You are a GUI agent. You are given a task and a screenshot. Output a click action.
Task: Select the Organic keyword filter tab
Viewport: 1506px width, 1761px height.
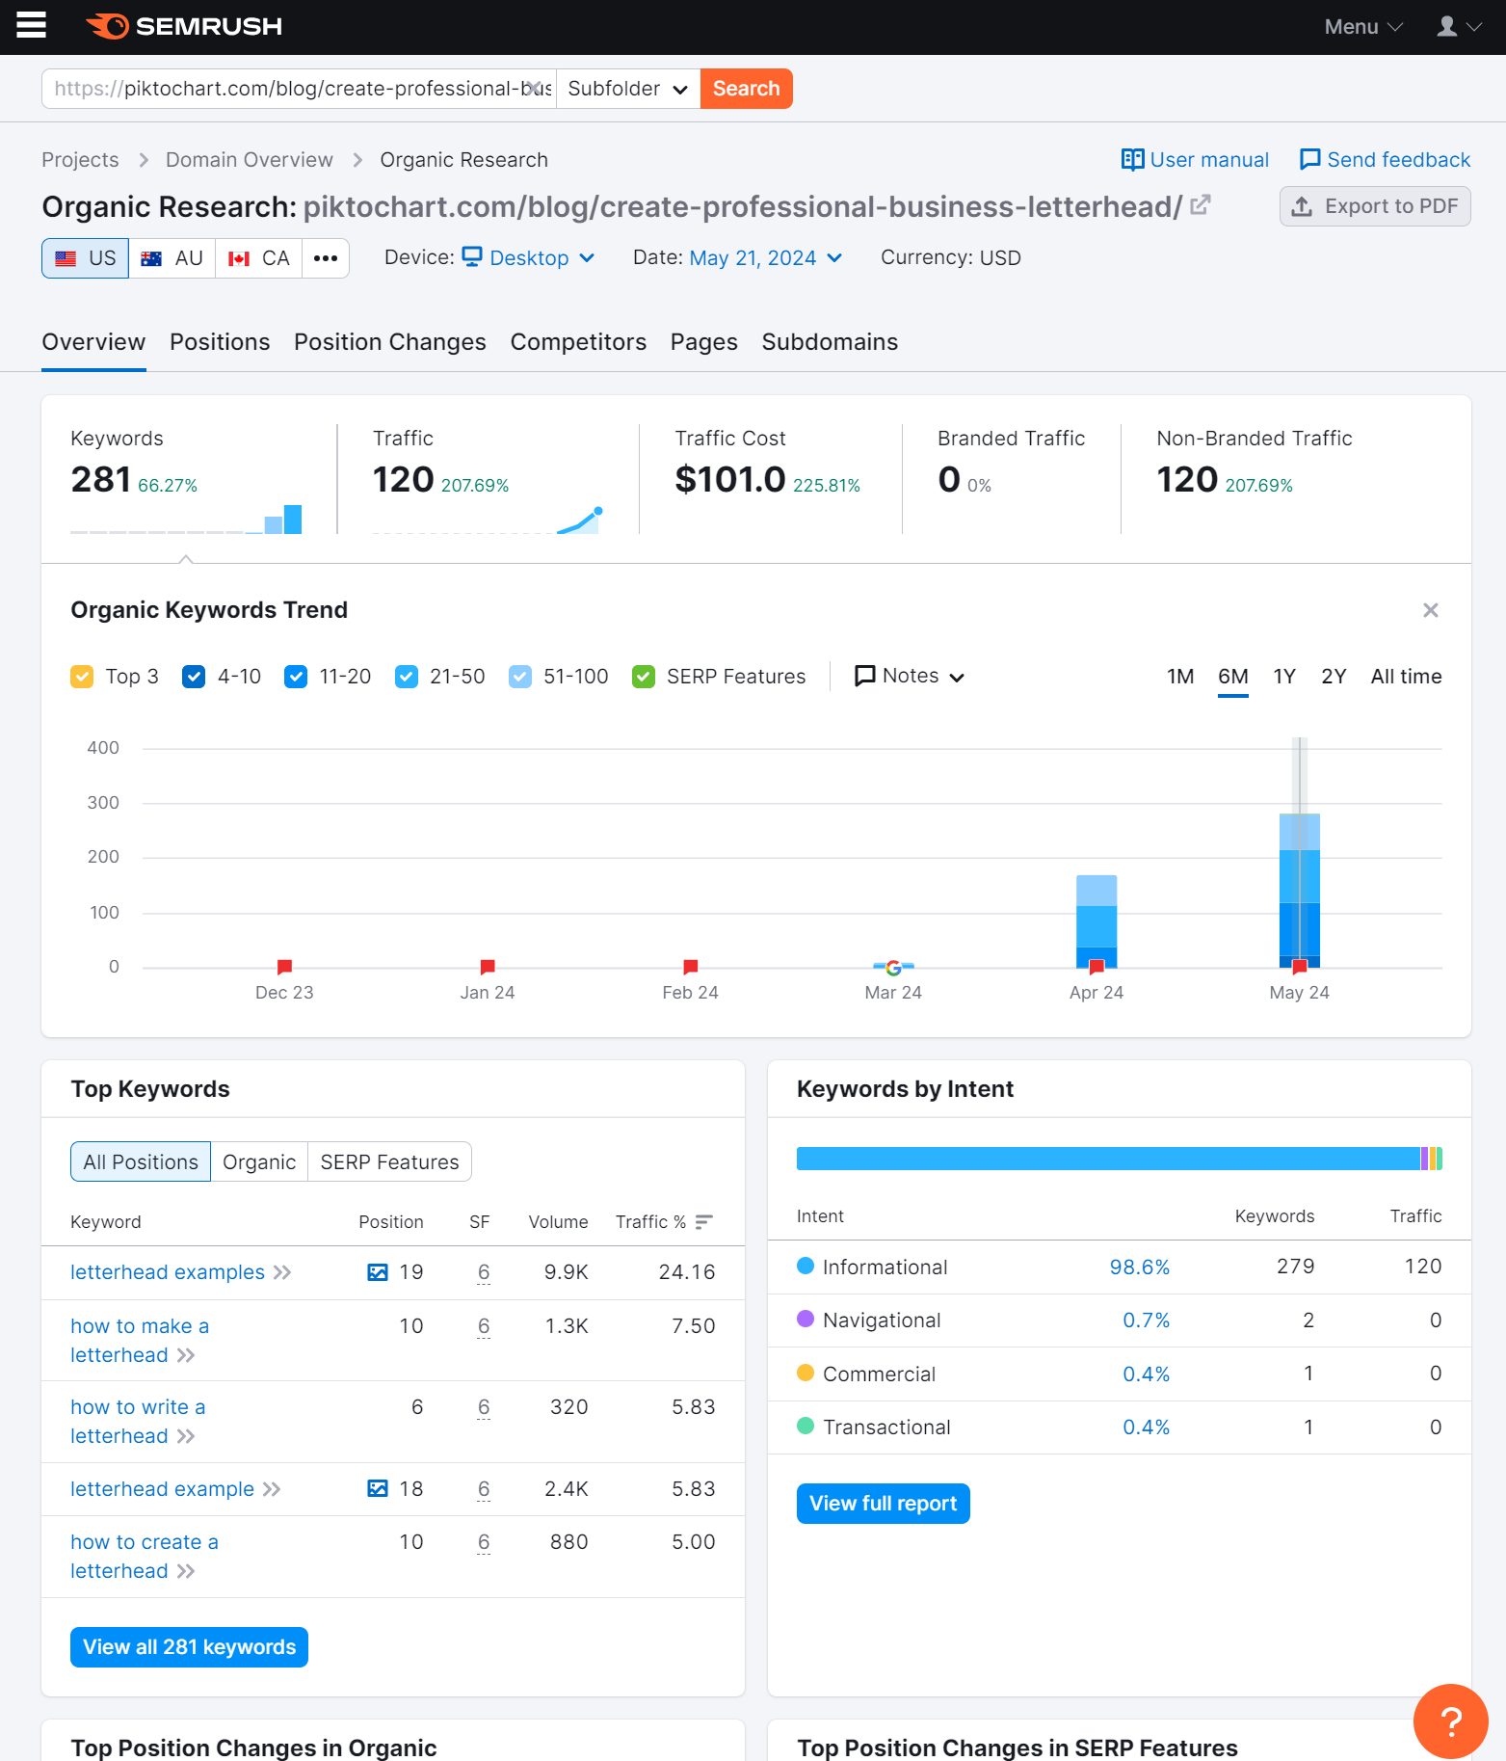click(x=259, y=1162)
